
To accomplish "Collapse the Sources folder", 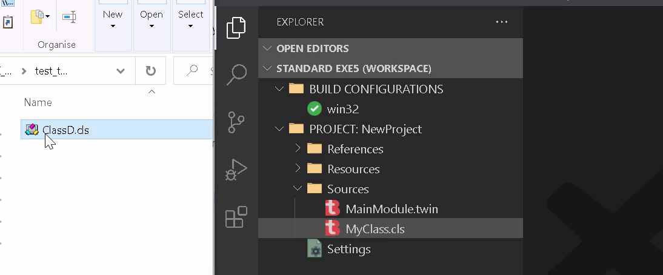I will 298,188.
